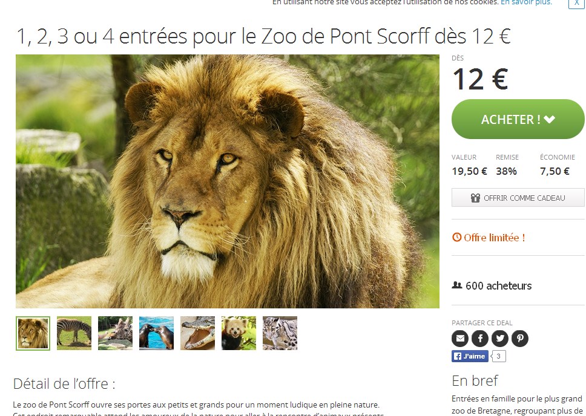Share deal via email icon
Viewport: 586px width, 416px height.
460,339
